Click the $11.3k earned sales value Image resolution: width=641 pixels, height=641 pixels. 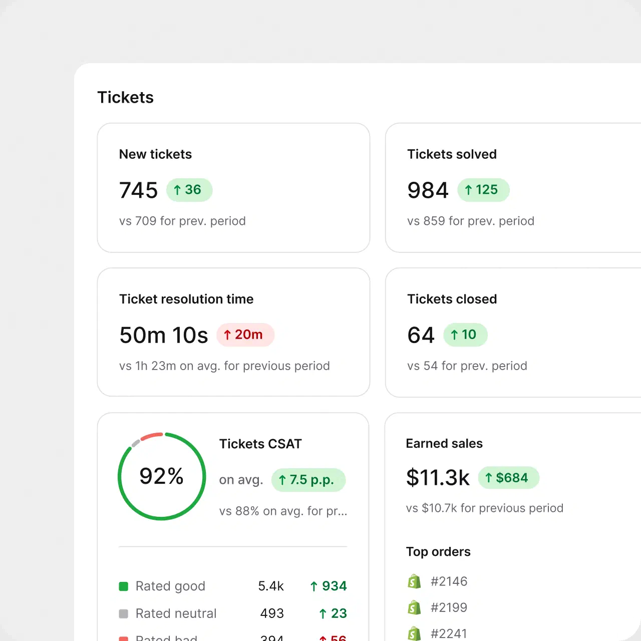[438, 478]
